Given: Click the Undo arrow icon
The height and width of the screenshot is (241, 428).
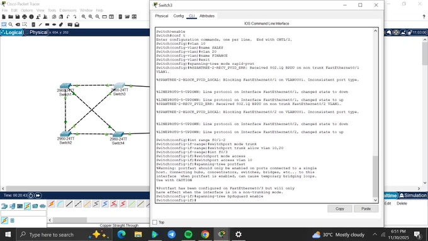Looking at the screenshot, I should [x=68, y=17].
